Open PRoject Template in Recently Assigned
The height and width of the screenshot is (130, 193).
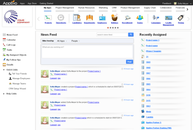[154, 51]
